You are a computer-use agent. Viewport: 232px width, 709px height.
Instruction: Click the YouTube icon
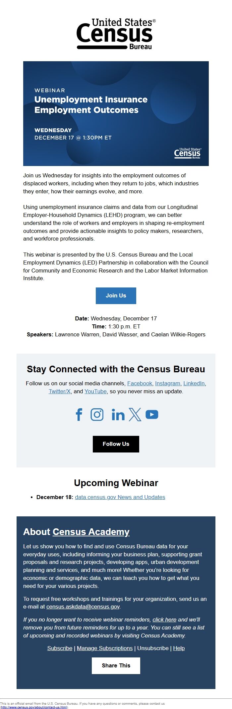coord(152,414)
